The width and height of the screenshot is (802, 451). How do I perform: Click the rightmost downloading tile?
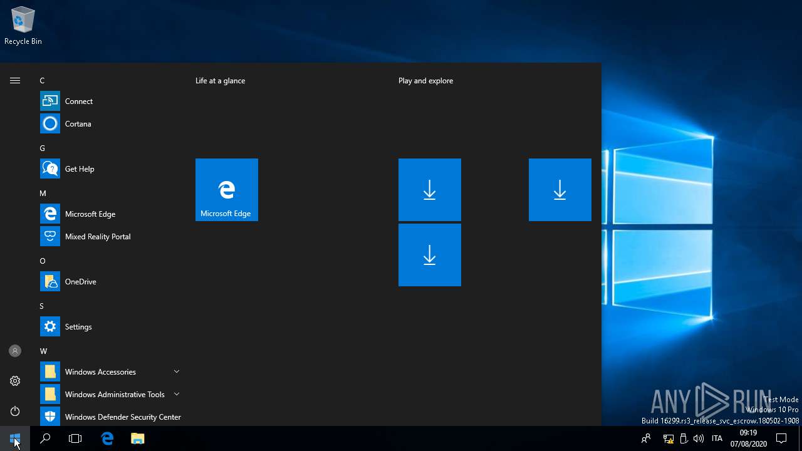[560, 190]
